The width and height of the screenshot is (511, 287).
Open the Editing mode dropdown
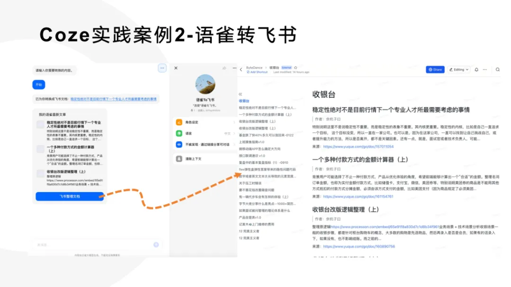(x=459, y=69)
